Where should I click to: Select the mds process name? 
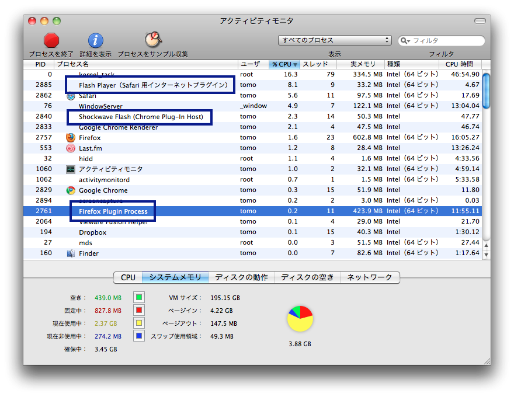point(85,243)
